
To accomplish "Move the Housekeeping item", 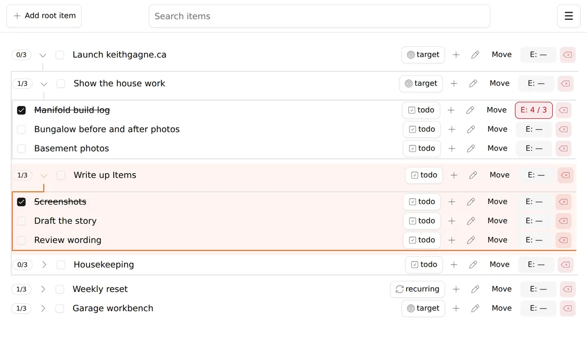I will click(x=499, y=265).
